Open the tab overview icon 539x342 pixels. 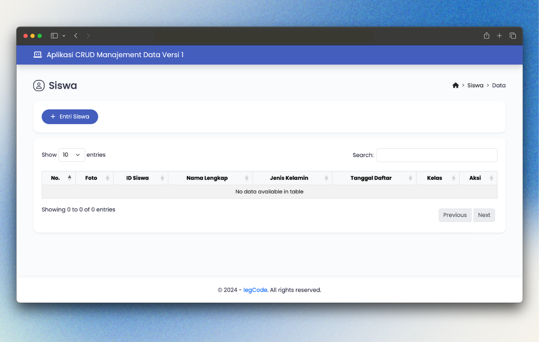tap(513, 36)
